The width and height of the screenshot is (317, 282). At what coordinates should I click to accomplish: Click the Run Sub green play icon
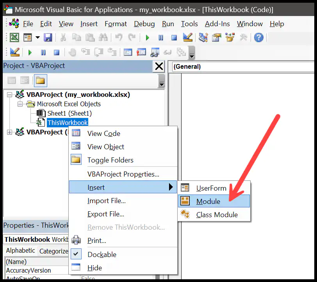[x=148, y=37]
